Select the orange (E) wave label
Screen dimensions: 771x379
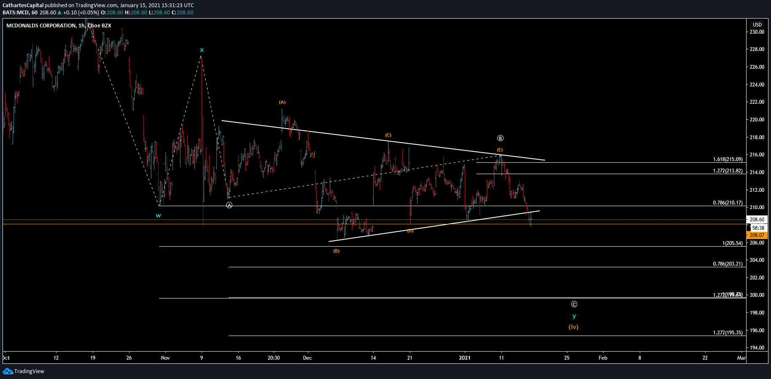tap(500, 150)
